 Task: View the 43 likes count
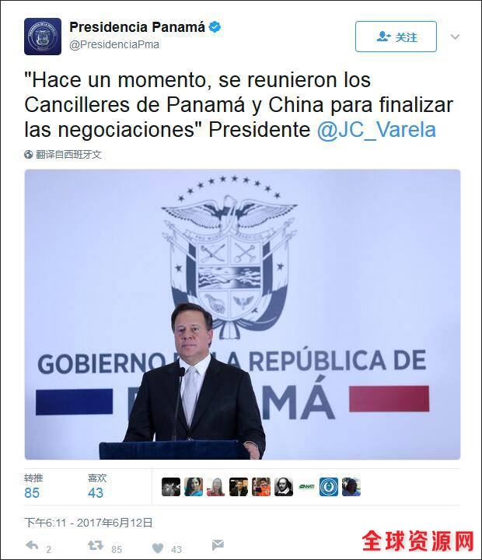96,493
